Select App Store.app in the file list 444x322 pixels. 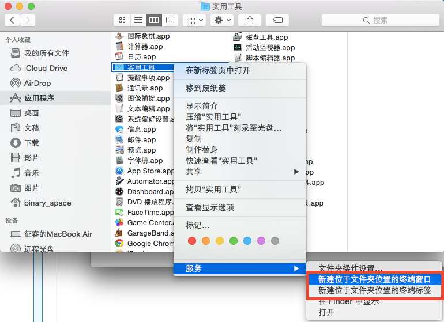point(143,171)
